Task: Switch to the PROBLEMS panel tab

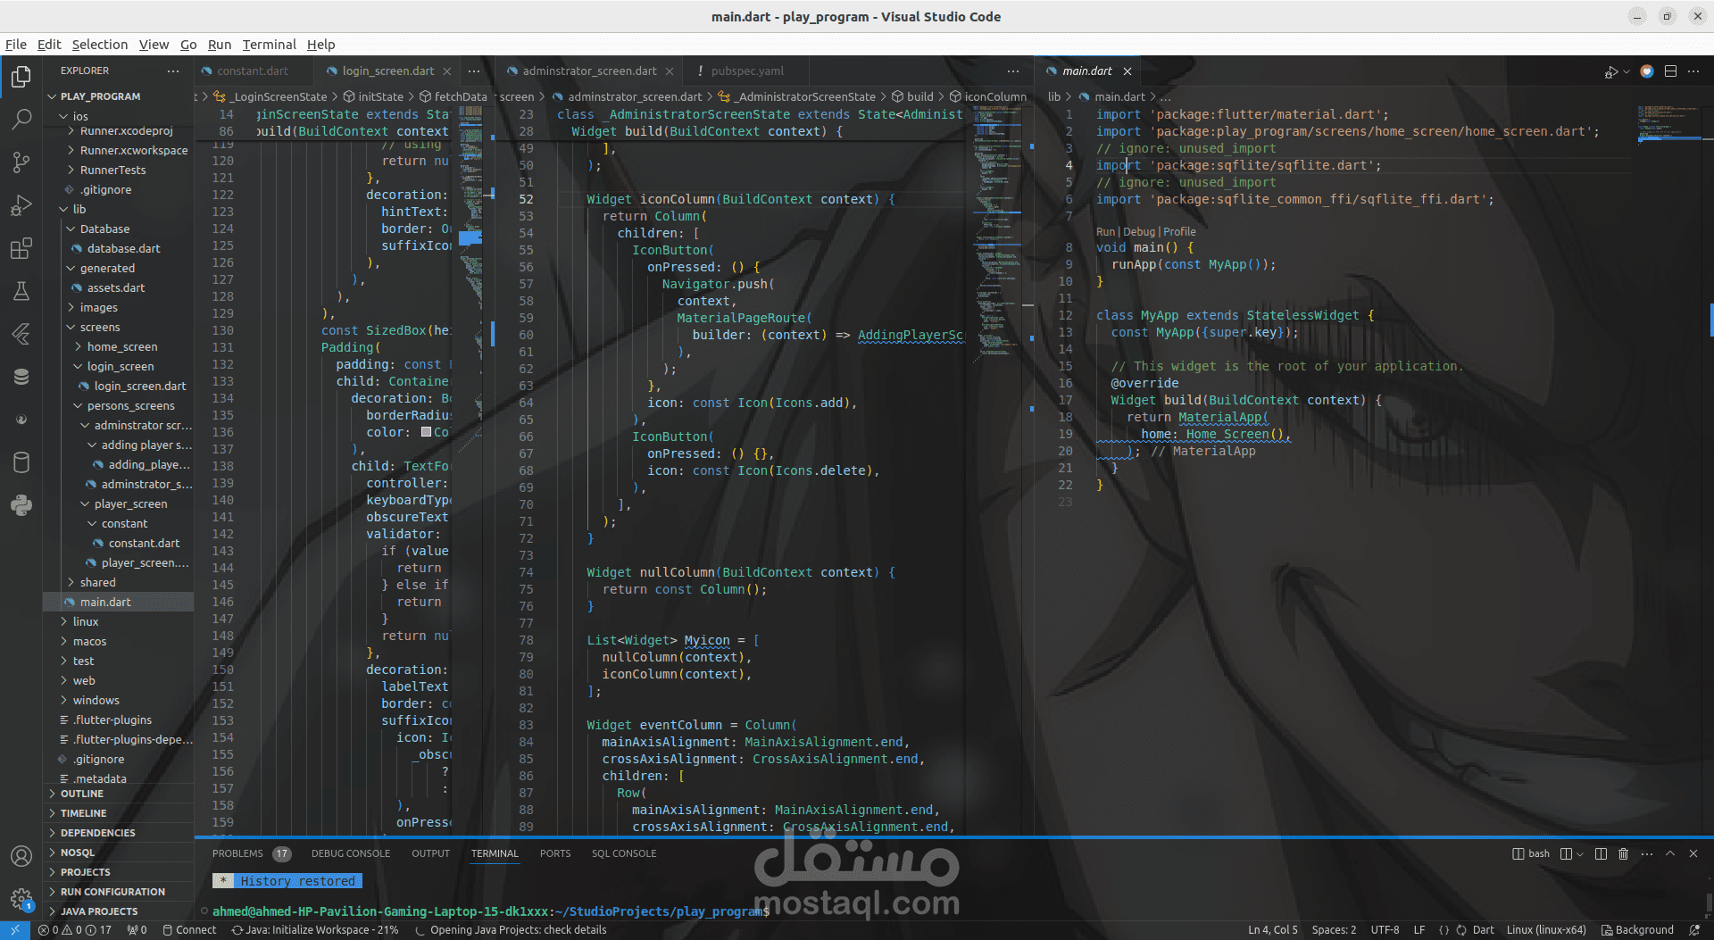Action: [251, 853]
